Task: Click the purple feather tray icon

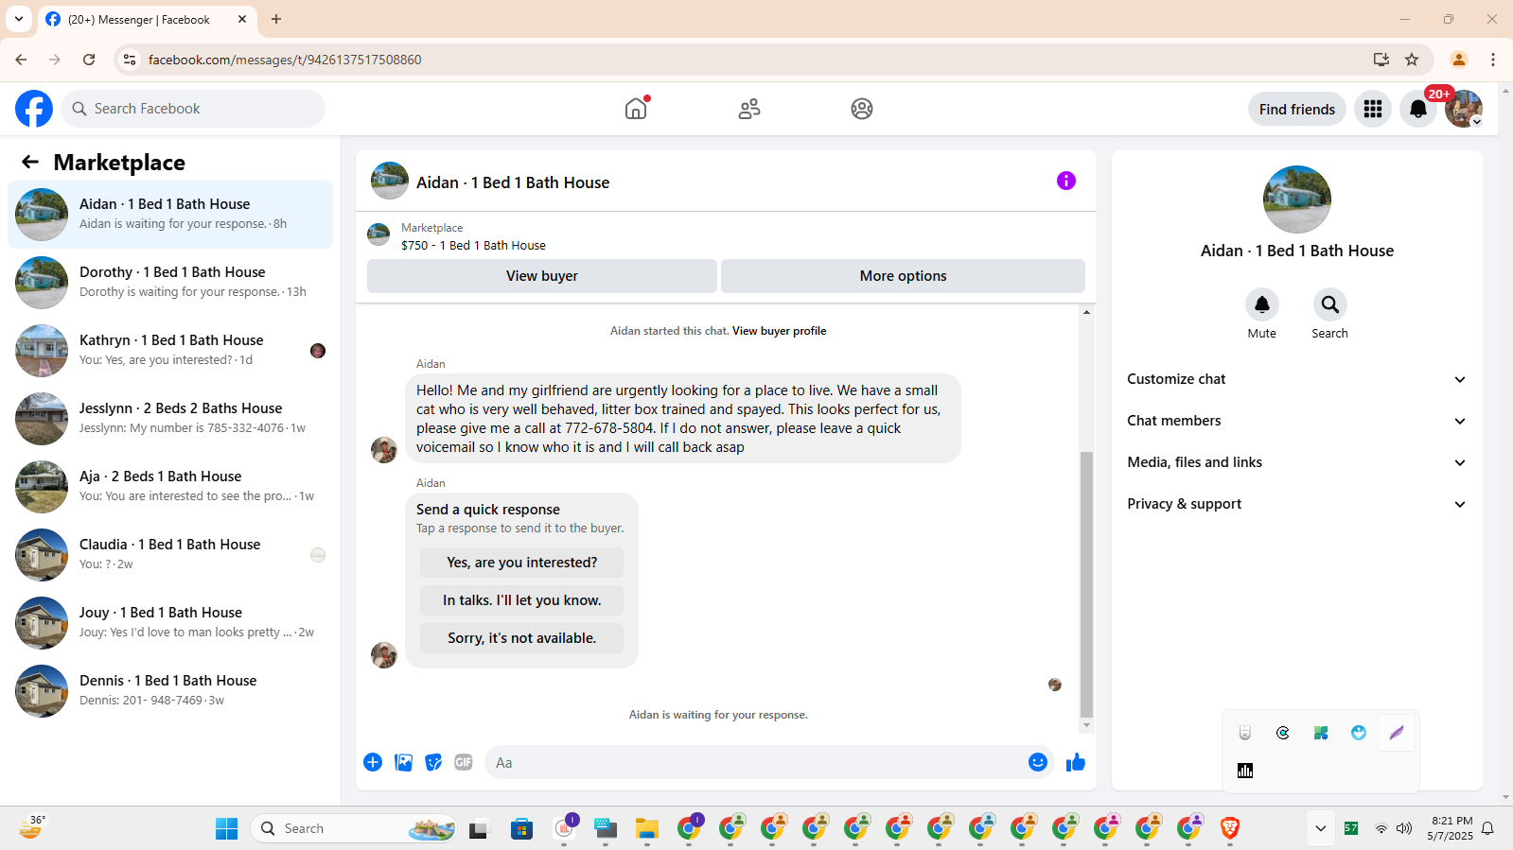Action: pos(1397,733)
